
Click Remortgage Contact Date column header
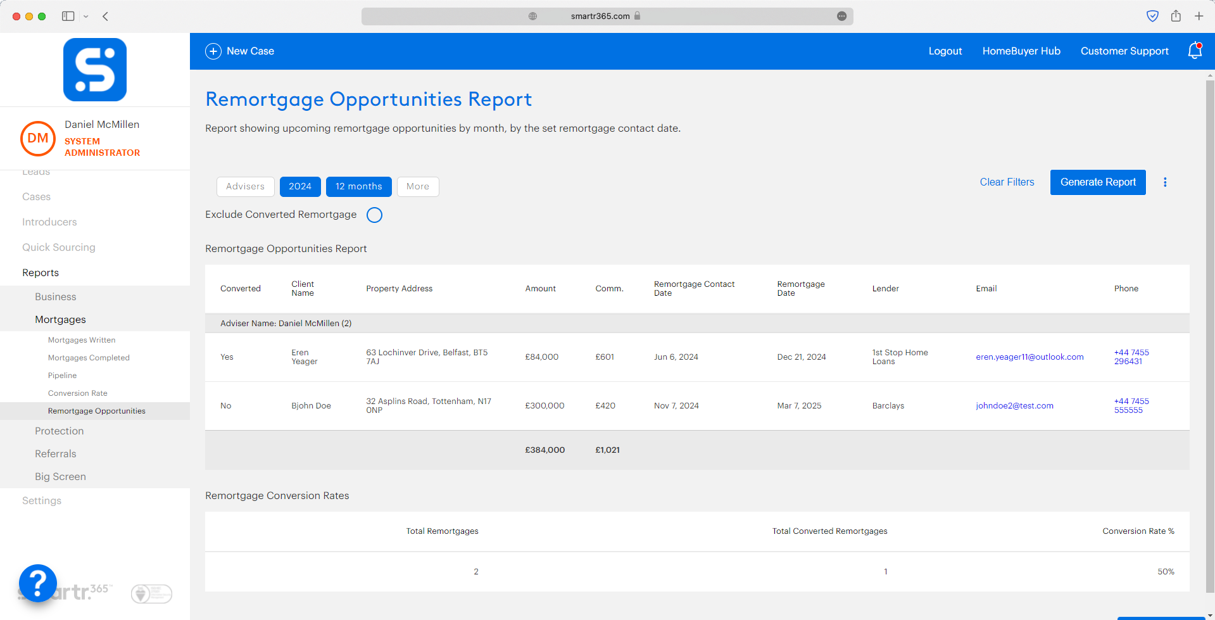tap(694, 289)
